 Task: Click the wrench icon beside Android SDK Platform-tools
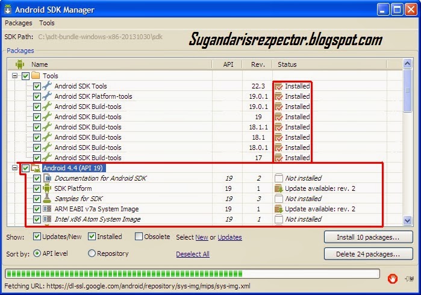coord(47,96)
